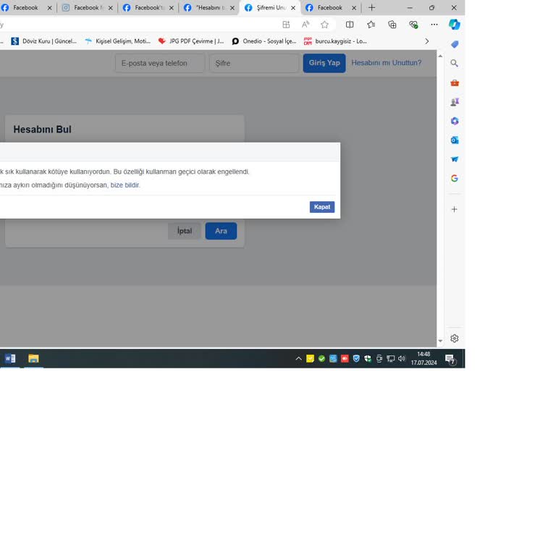Open the sidebar Tools briefcase icon

455,83
